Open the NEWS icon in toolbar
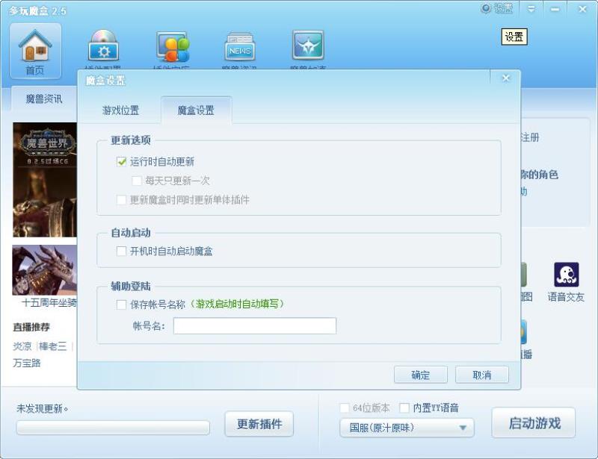This screenshot has width=598, height=459. point(239,47)
